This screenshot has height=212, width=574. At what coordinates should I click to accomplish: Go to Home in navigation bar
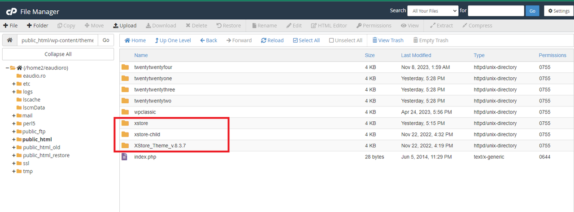(x=135, y=40)
